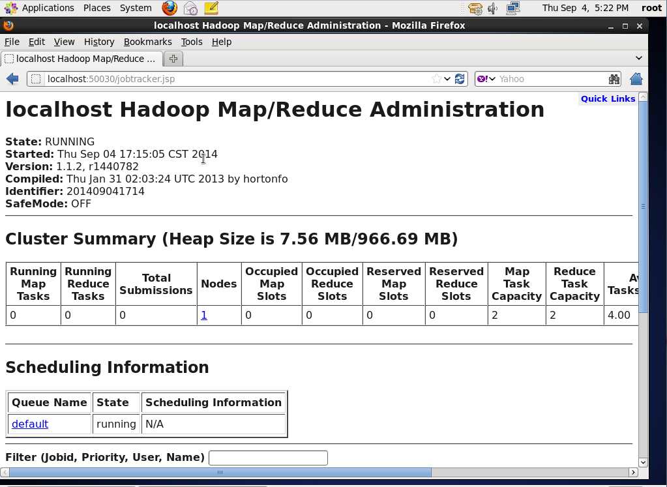Click the vertical scrollbar thumb
The width and height of the screenshot is (667, 487).
[x=643, y=207]
